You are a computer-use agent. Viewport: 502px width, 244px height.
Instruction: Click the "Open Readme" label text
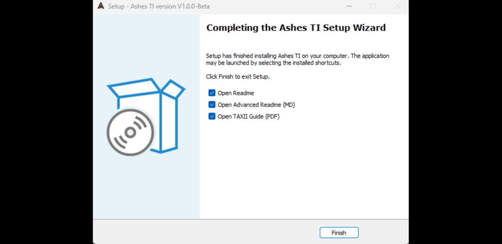(x=236, y=93)
